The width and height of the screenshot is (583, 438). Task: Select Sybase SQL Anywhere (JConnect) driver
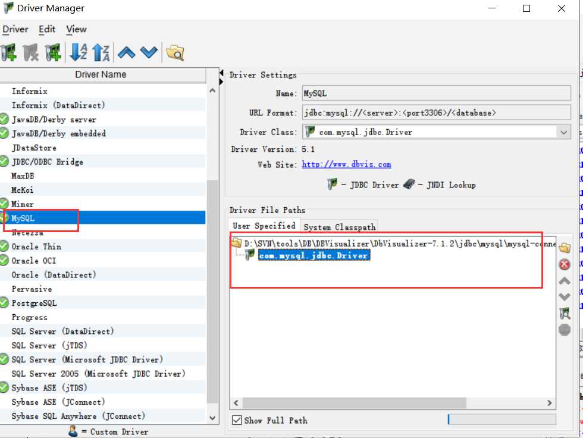point(102,416)
